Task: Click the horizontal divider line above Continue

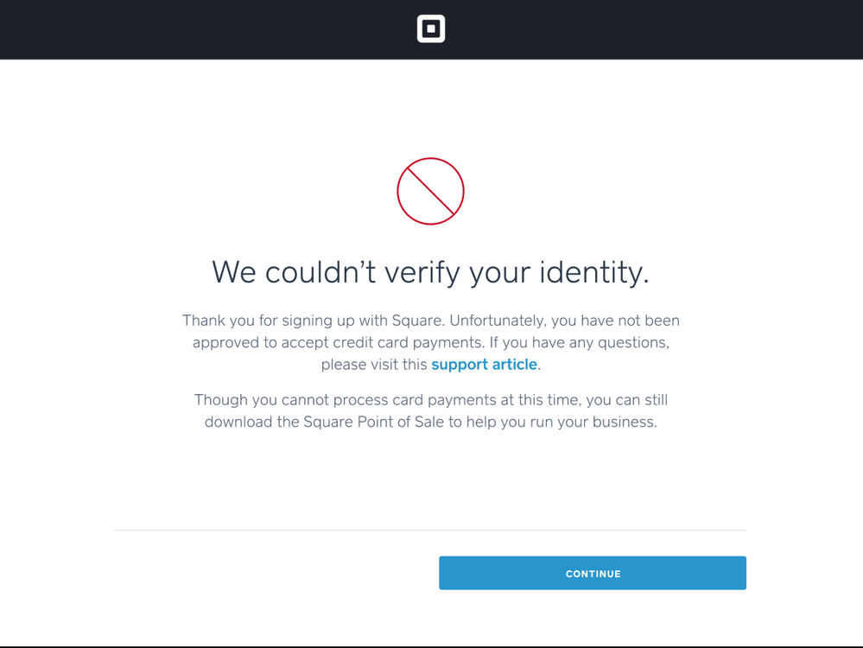Action: click(430, 530)
